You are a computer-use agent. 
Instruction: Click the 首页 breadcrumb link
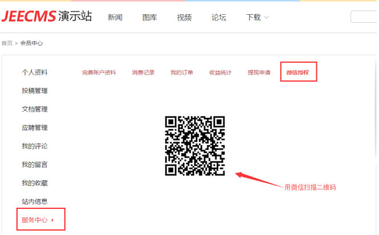(x=7, y=43)
